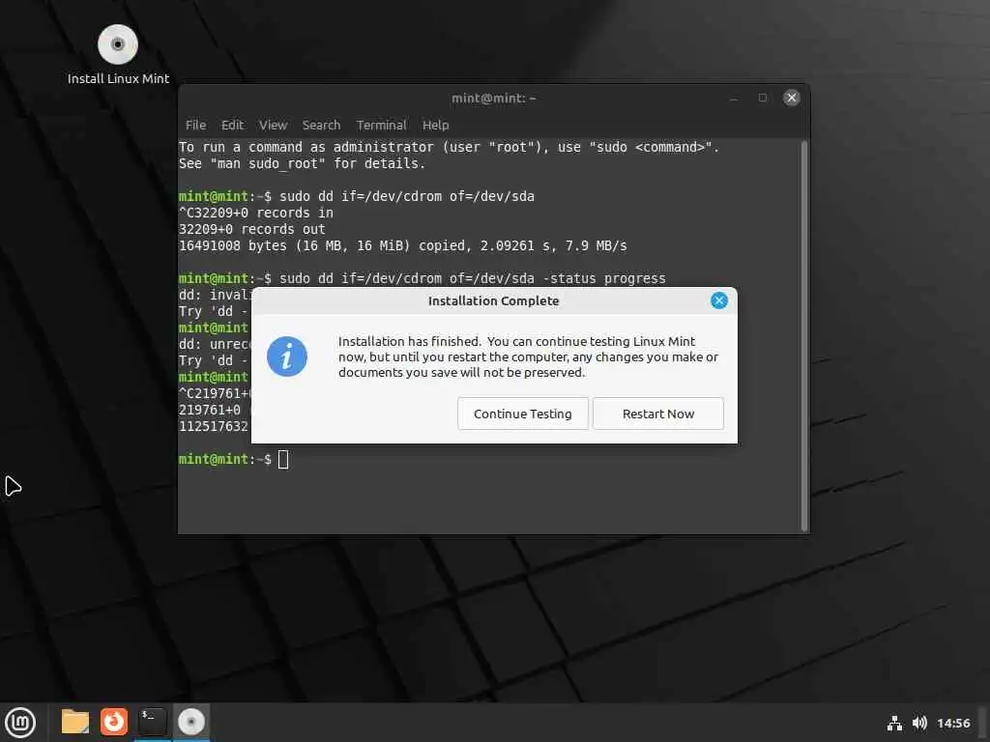Image resolution: width=990 pixels, height=742 pixels.
Task: Click the Continue Testing button
Action: tap(523, 414)
